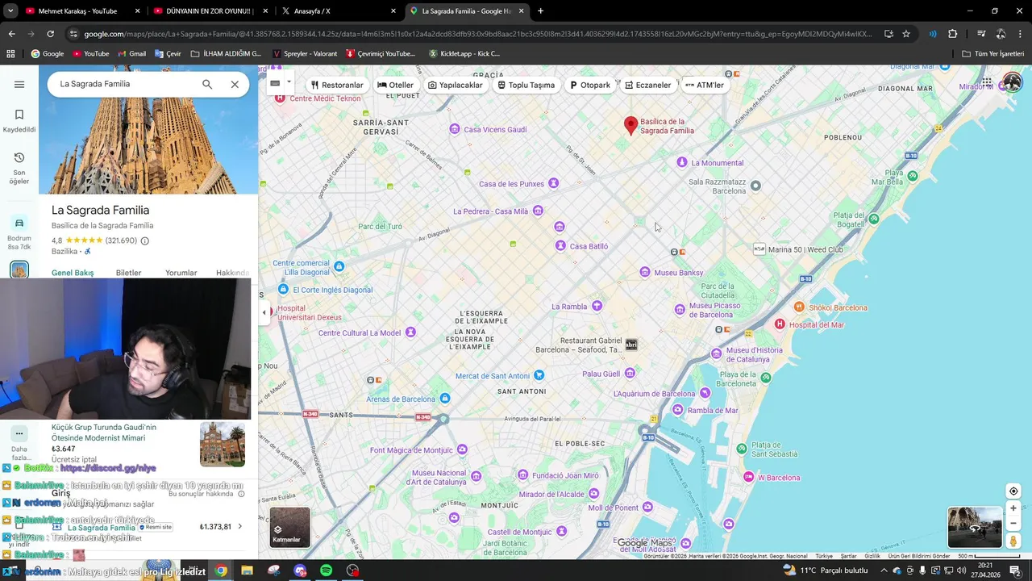
Task: Click the Basílica de la Sagrada Família pin
Action: [631, 125]
